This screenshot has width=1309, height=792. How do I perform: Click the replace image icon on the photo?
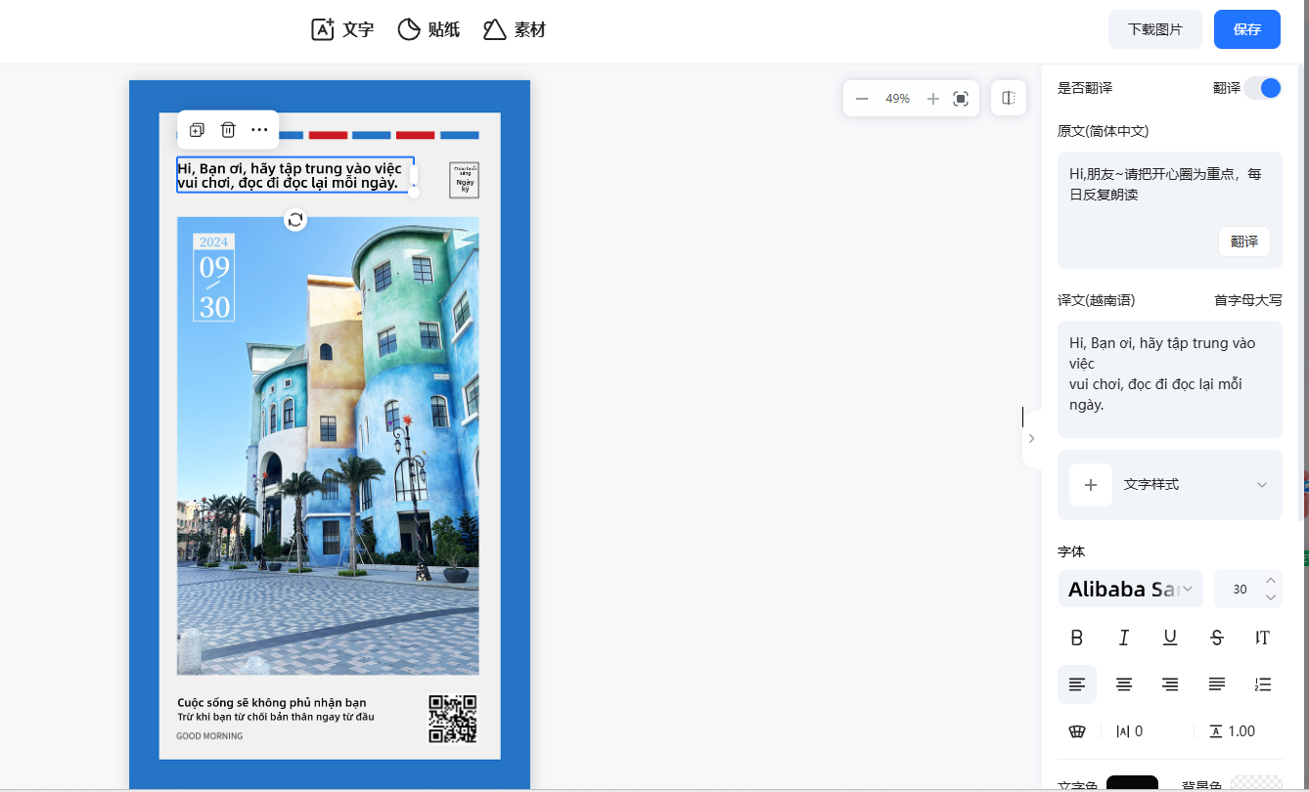pos(295,220)
